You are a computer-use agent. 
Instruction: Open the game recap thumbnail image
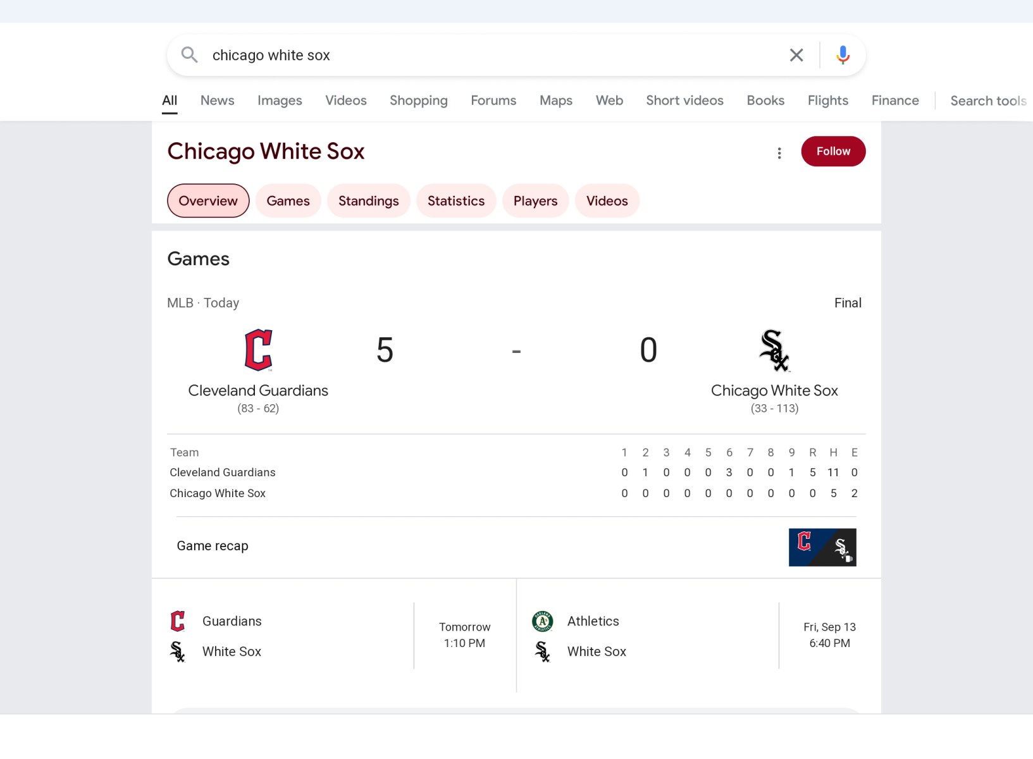[x=822, y=547]
